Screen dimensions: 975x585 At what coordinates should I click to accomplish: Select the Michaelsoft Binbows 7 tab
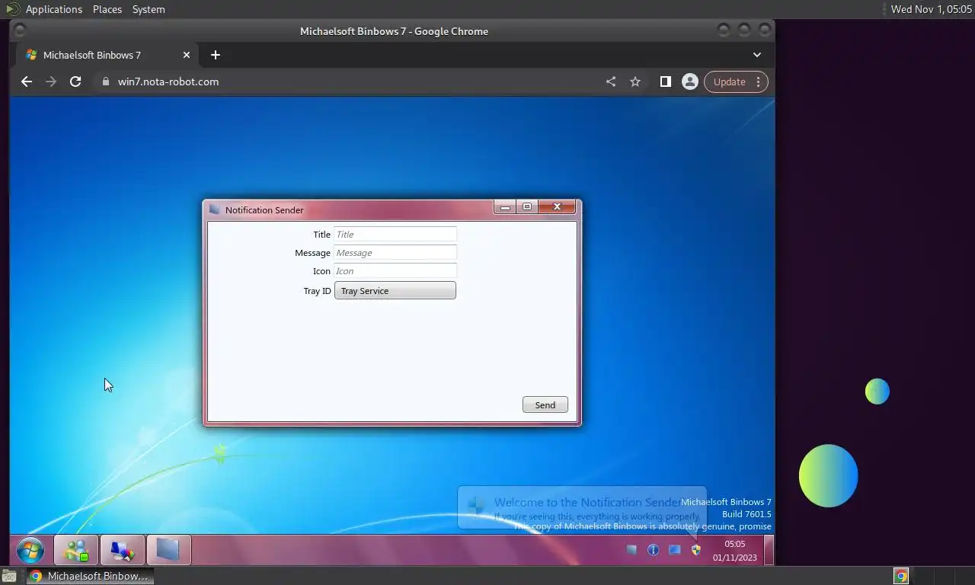[106, 55]
